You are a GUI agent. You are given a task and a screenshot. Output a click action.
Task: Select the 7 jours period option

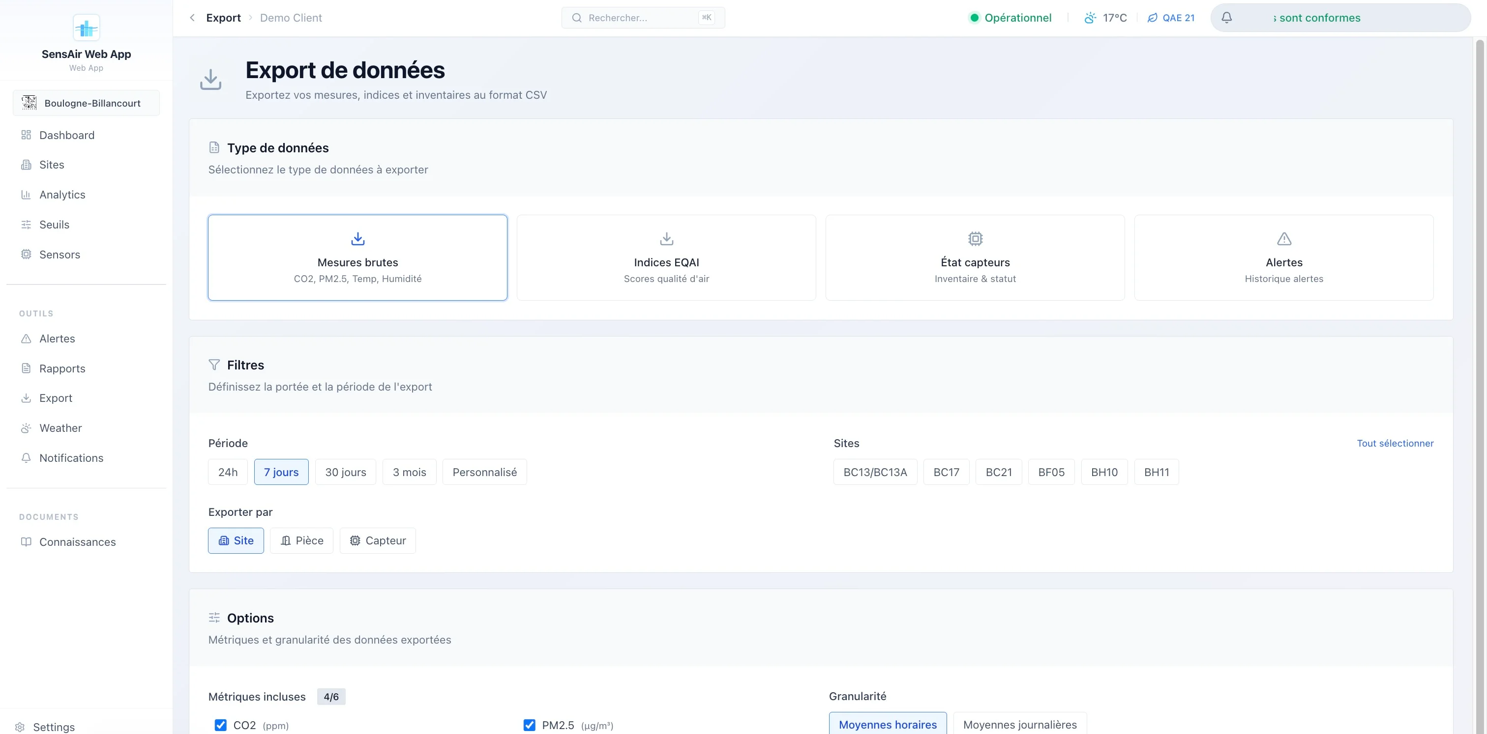coord(281,472)
